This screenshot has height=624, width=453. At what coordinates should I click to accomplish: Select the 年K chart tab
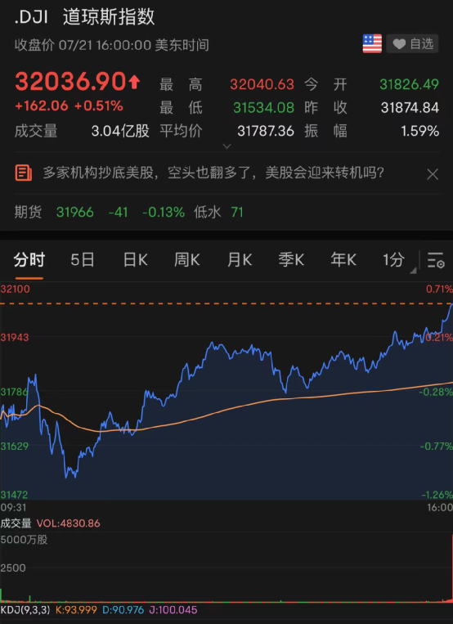(343, 260)
